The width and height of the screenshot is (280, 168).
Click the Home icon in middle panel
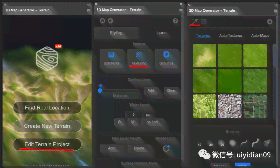click(x=102, y=21)
